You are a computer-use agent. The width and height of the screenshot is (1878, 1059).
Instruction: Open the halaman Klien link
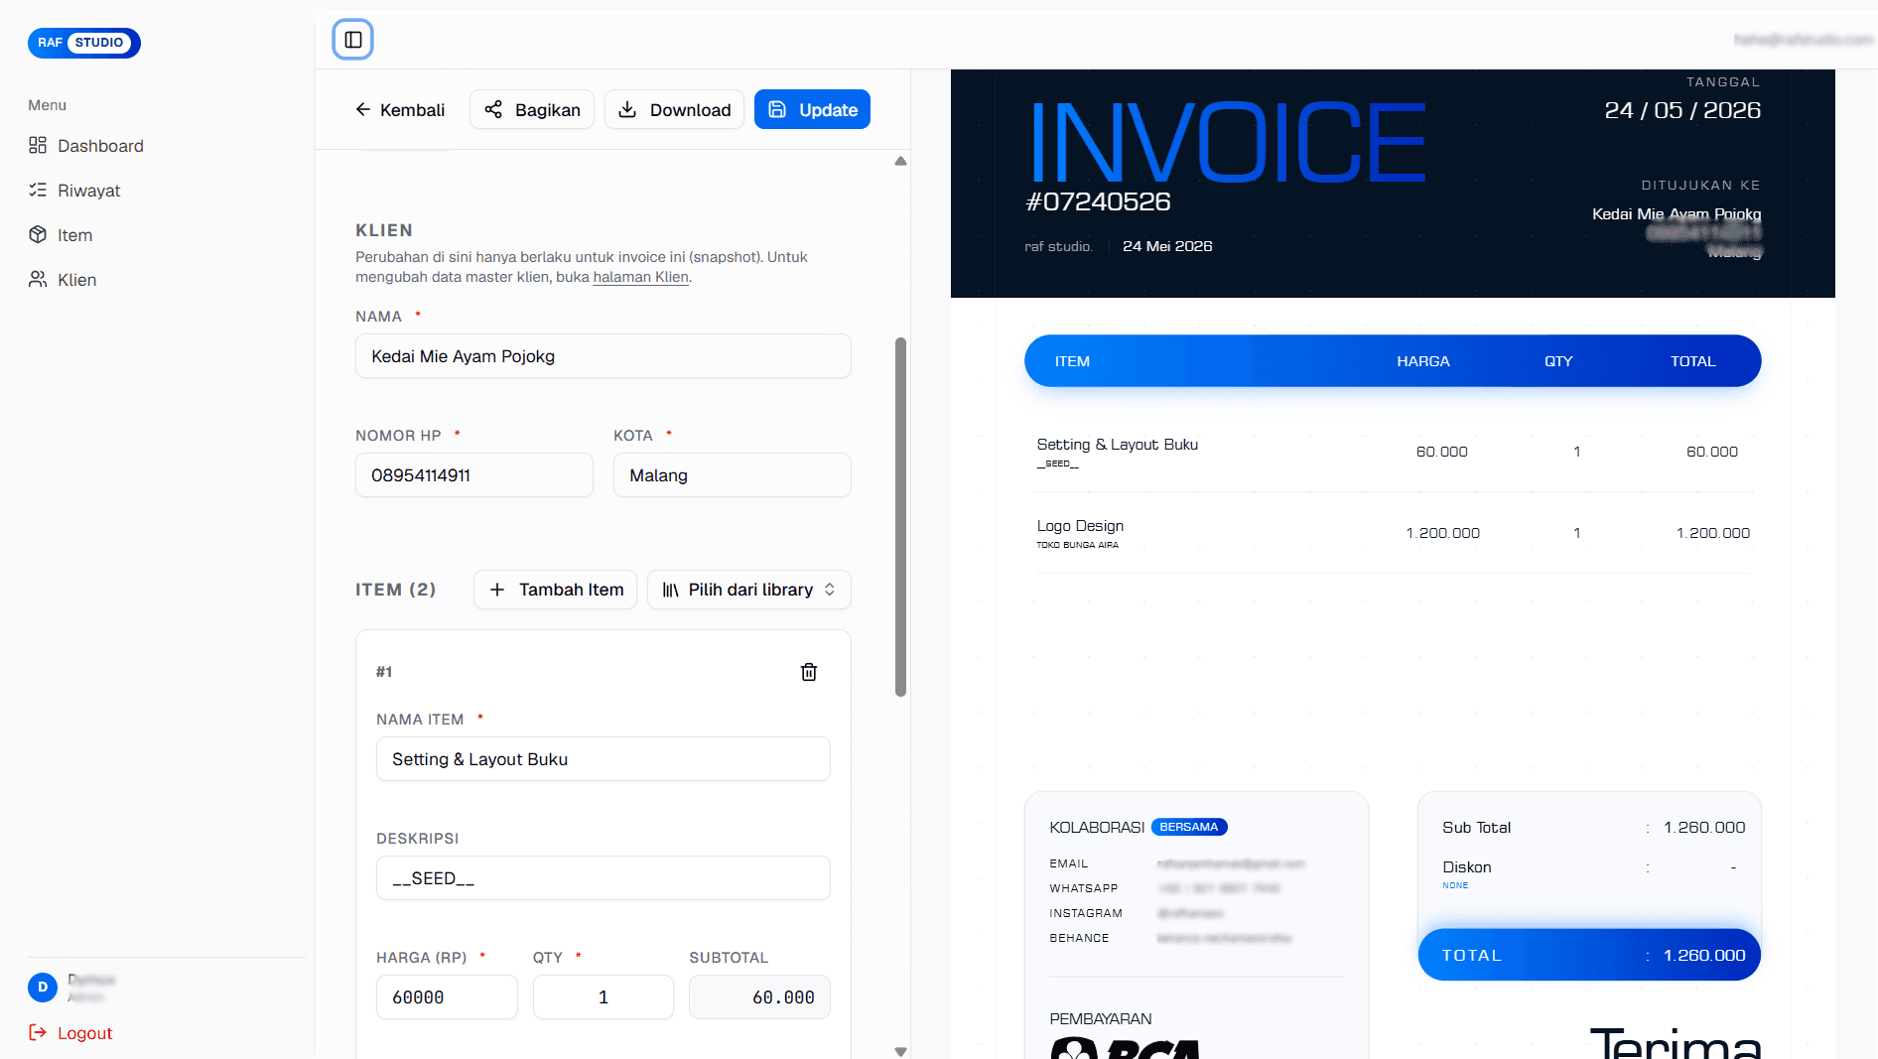tap(640, 277)
